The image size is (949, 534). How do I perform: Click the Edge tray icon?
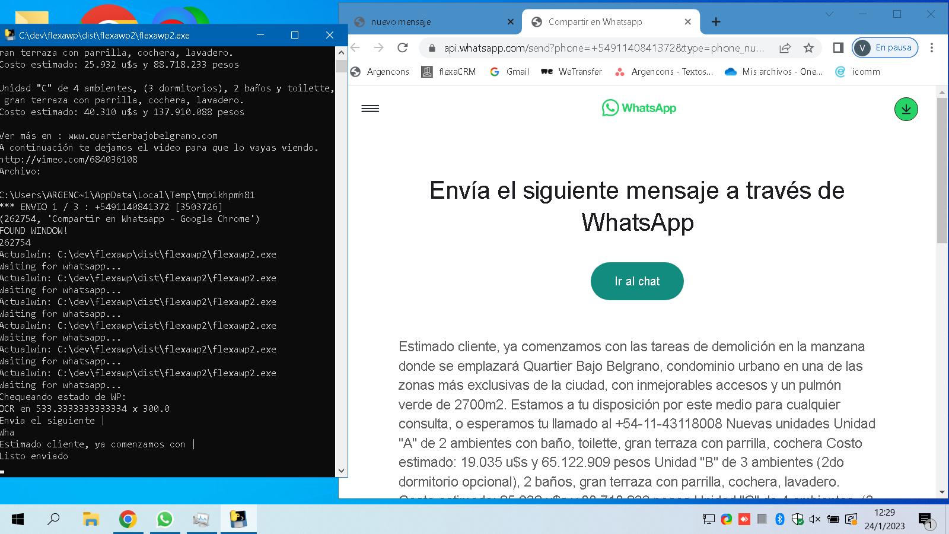726,520
